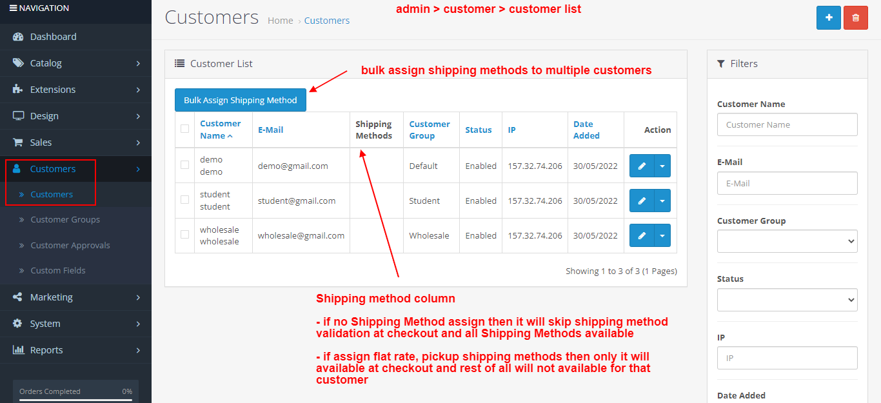Select the Reports chart icon
Viewport: 881px width, 403px height.
pyautogui.click(x=17, y=349)
